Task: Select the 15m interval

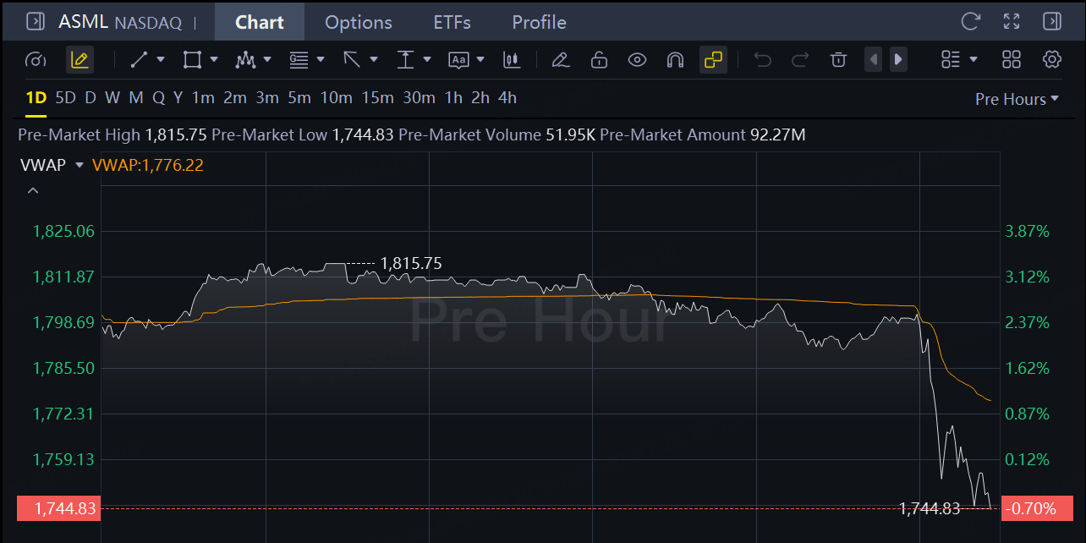Action: 377,98
